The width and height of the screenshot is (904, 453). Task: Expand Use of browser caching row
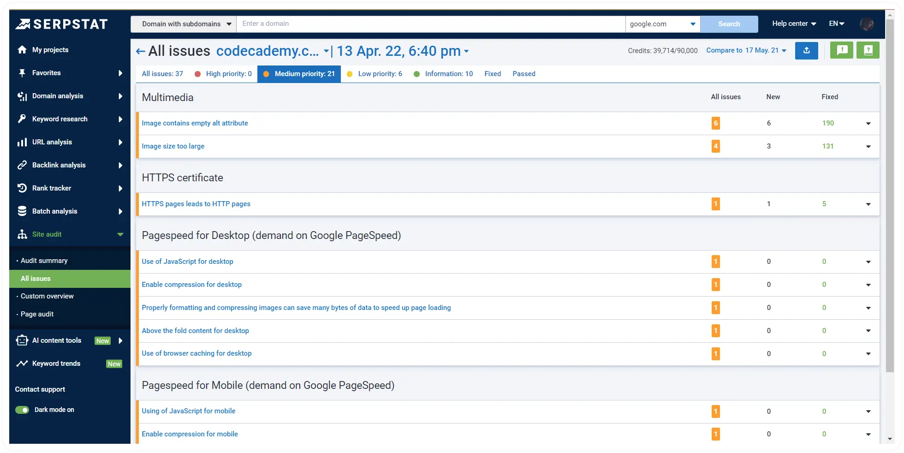point(868,354)
